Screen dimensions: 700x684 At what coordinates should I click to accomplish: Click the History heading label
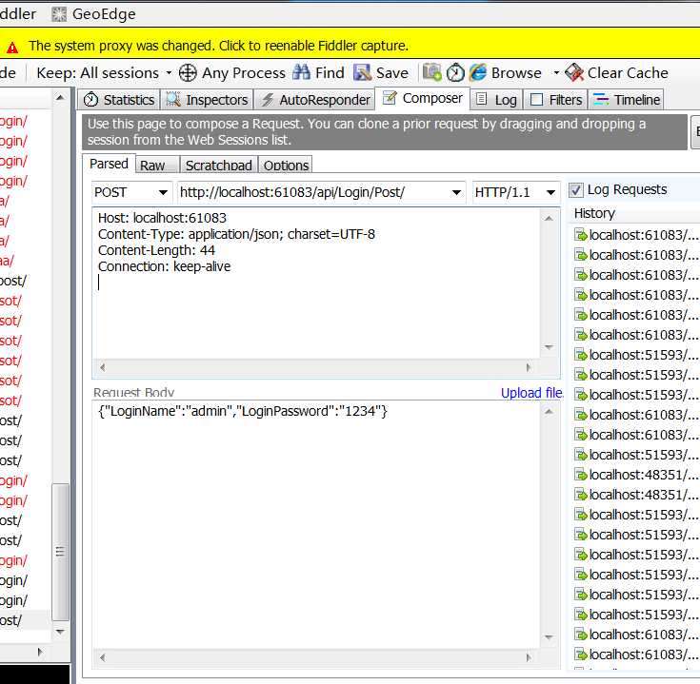click(x=594, y=213)
